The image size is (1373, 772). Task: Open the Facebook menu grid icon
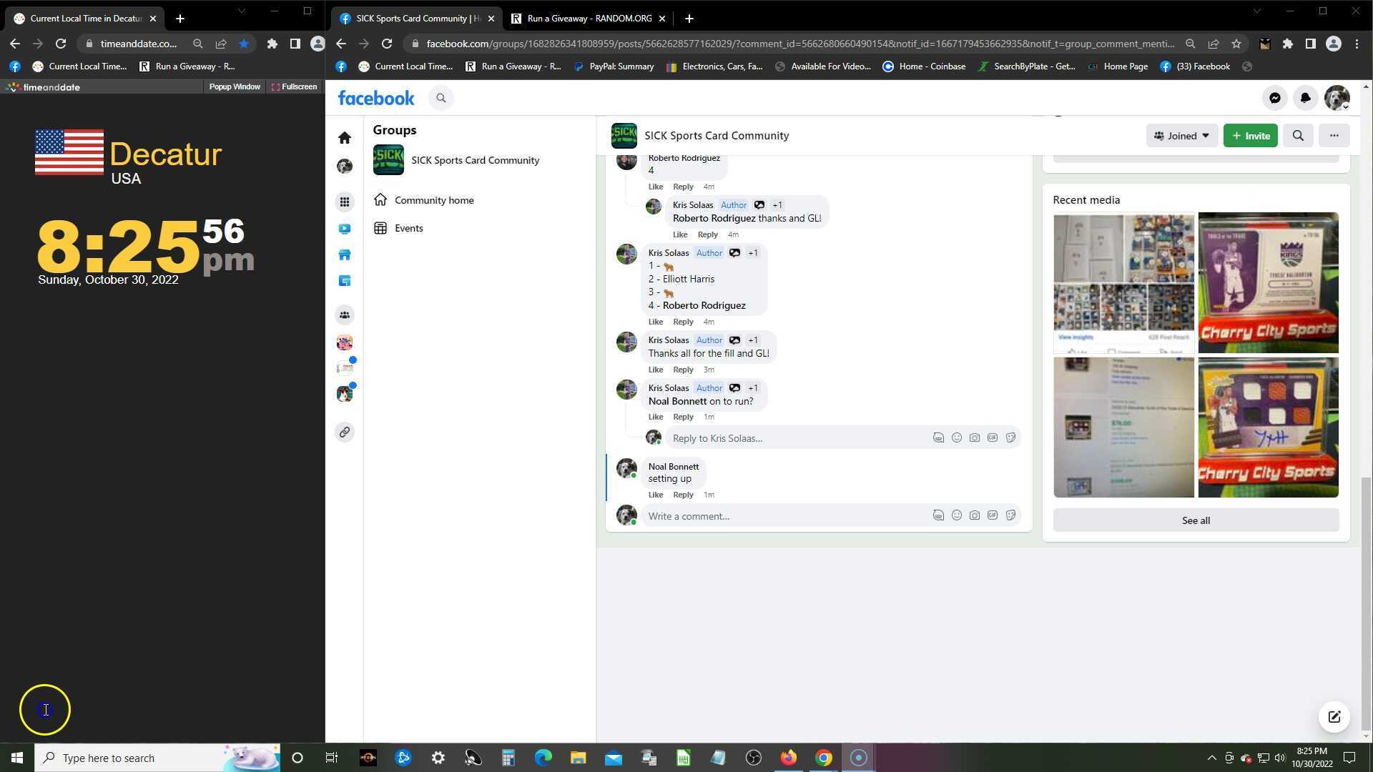345,202
